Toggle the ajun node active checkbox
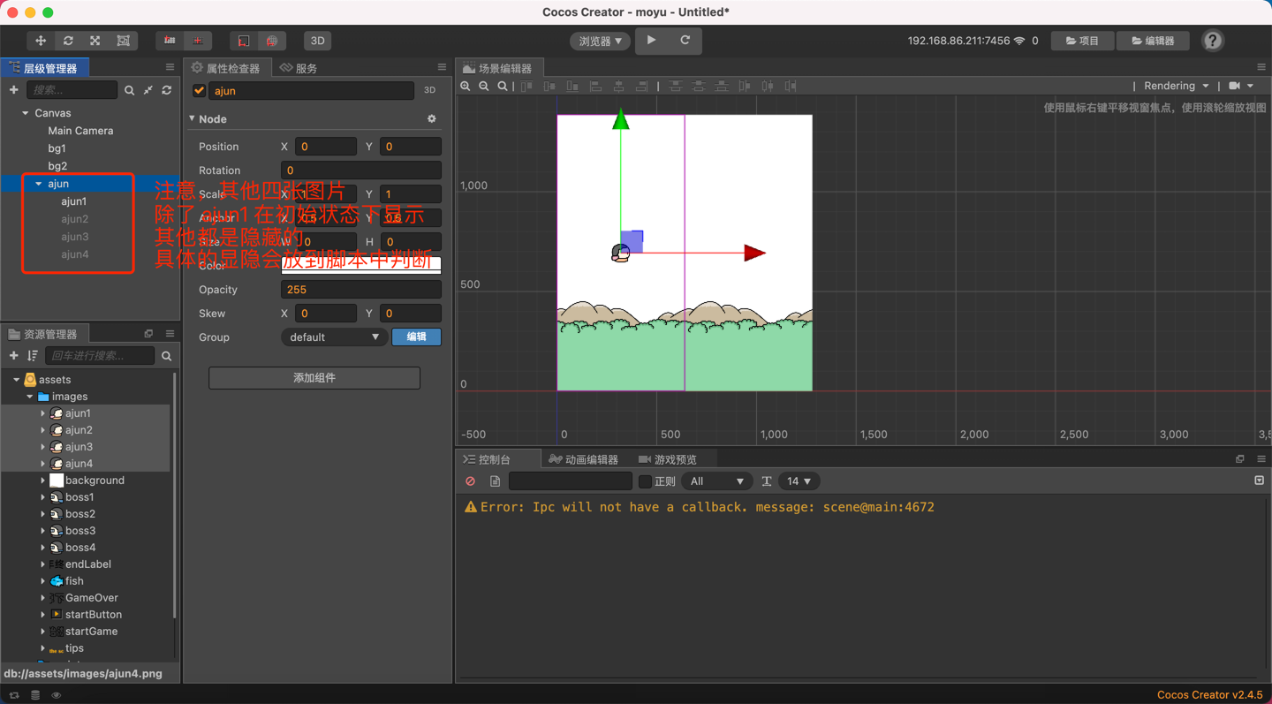Viewport: 1272px width, 704px height. pos(199,90)
